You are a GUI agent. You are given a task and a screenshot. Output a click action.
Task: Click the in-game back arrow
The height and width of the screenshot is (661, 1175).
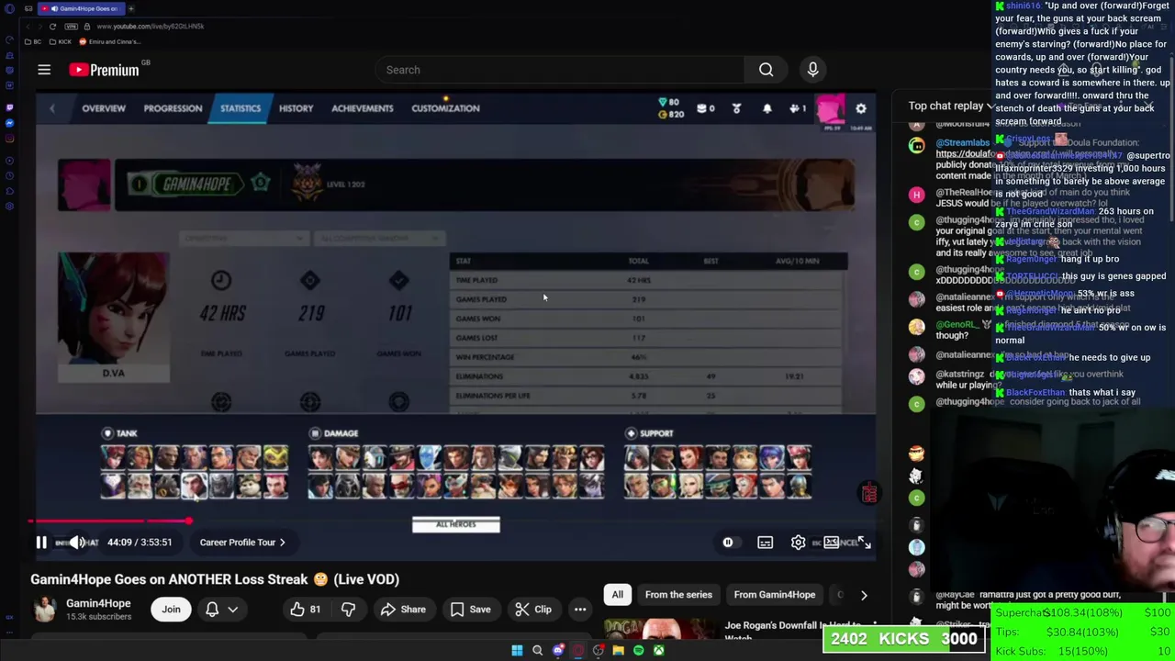(x=52, y=108)
